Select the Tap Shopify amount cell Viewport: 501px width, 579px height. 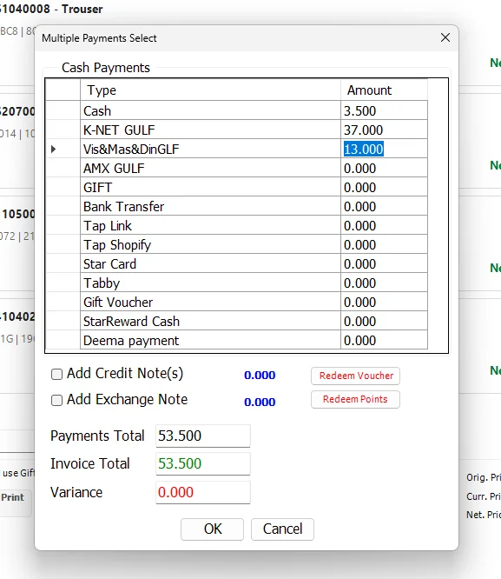click(x=384, y=245)
